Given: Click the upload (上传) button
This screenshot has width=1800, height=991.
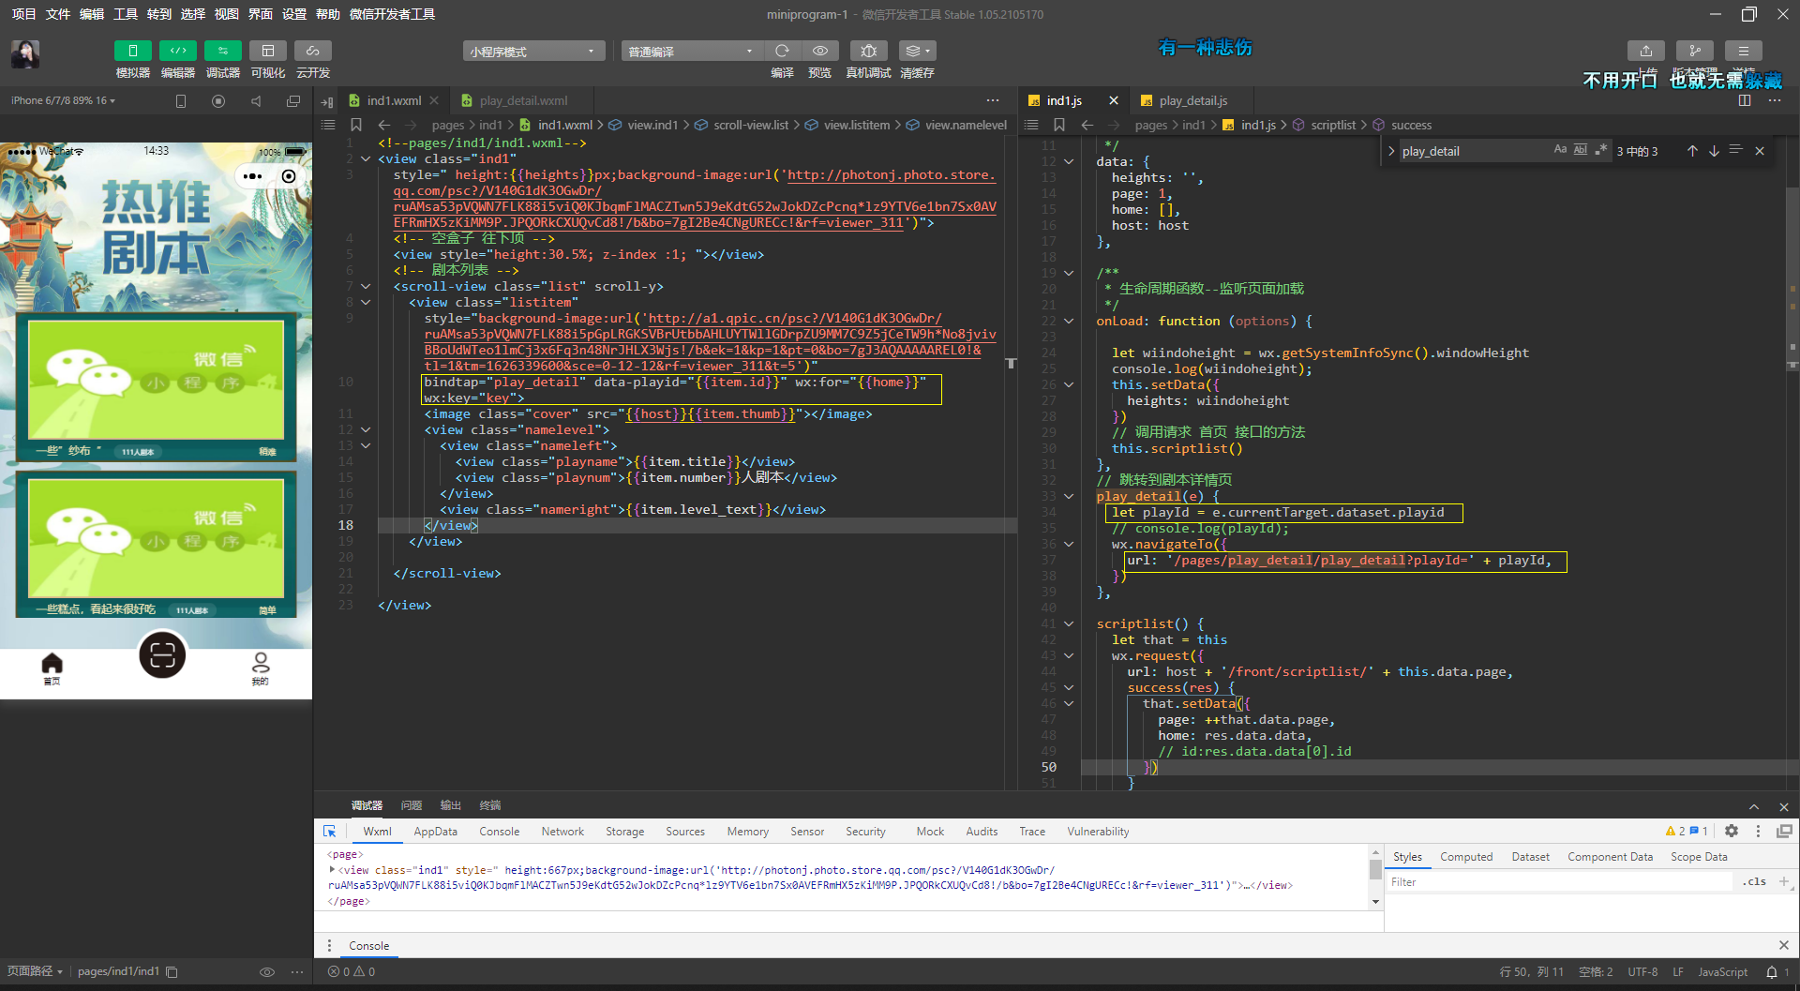Looking at the screenshot, I should click(1646, 51).
